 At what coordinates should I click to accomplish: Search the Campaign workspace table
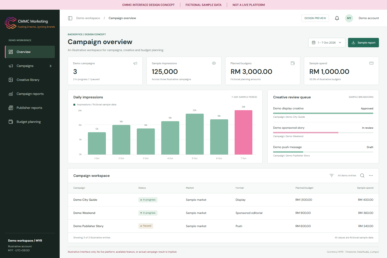[x=362, y=175]
